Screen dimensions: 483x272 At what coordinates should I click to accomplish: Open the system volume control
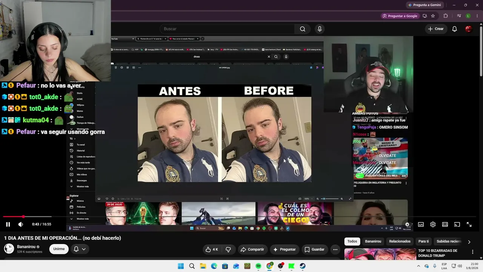(460, 266)
